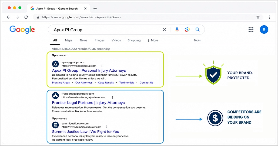This screenshot has height=146, width=278.
Task: Click the Frontier Legal Partners mountain favicon
Action: click(55, 95)
